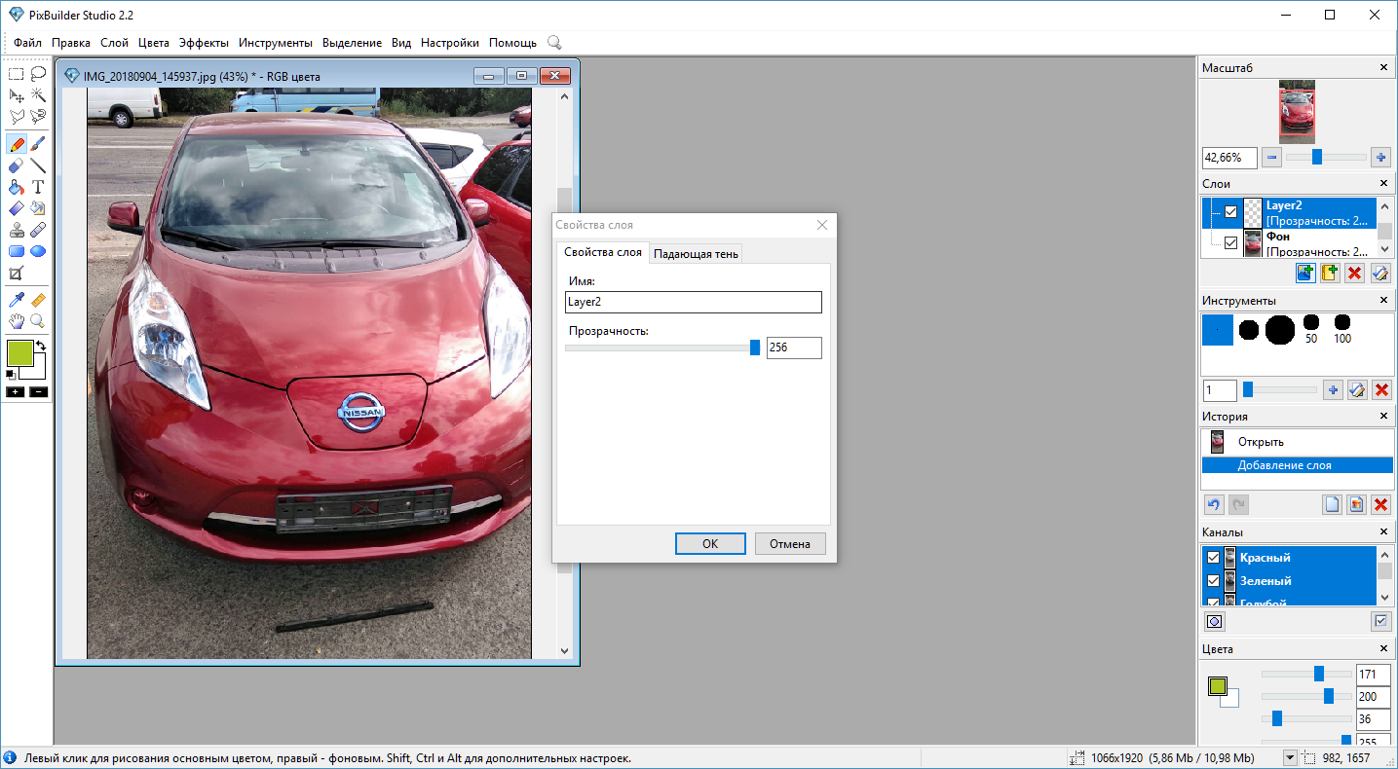Click status bar dropdown arrow near dimensions
The image size is (1398, 769).
pos(1290,757)
